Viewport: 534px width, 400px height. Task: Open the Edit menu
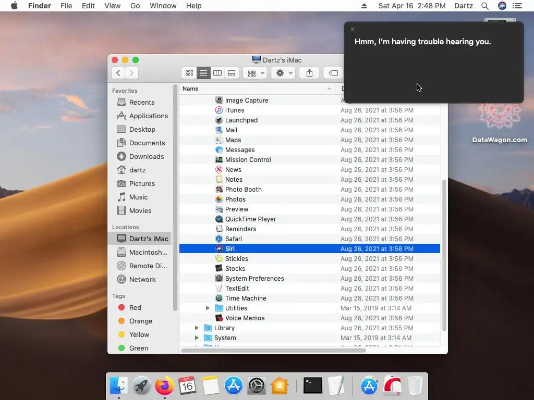(88, 6)
